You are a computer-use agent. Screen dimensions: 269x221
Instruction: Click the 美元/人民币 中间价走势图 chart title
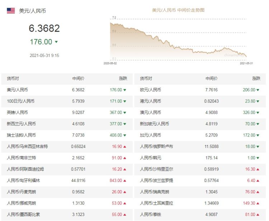(x=178, y=10)
